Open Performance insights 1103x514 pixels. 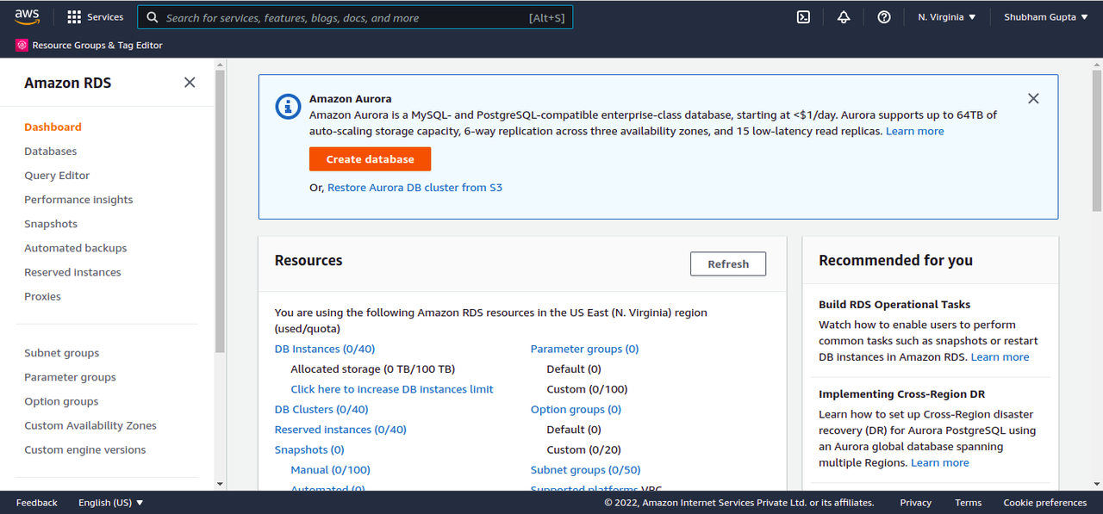point(78,199)
